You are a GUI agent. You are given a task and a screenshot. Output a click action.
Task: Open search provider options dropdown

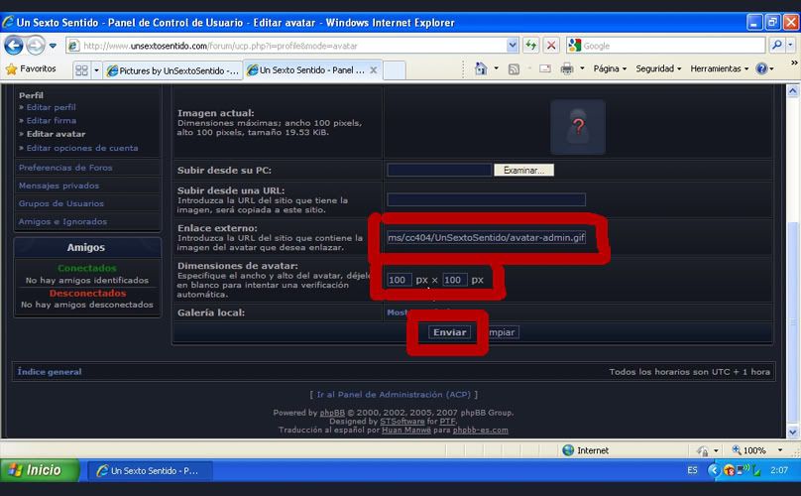(x=790, y=46)
